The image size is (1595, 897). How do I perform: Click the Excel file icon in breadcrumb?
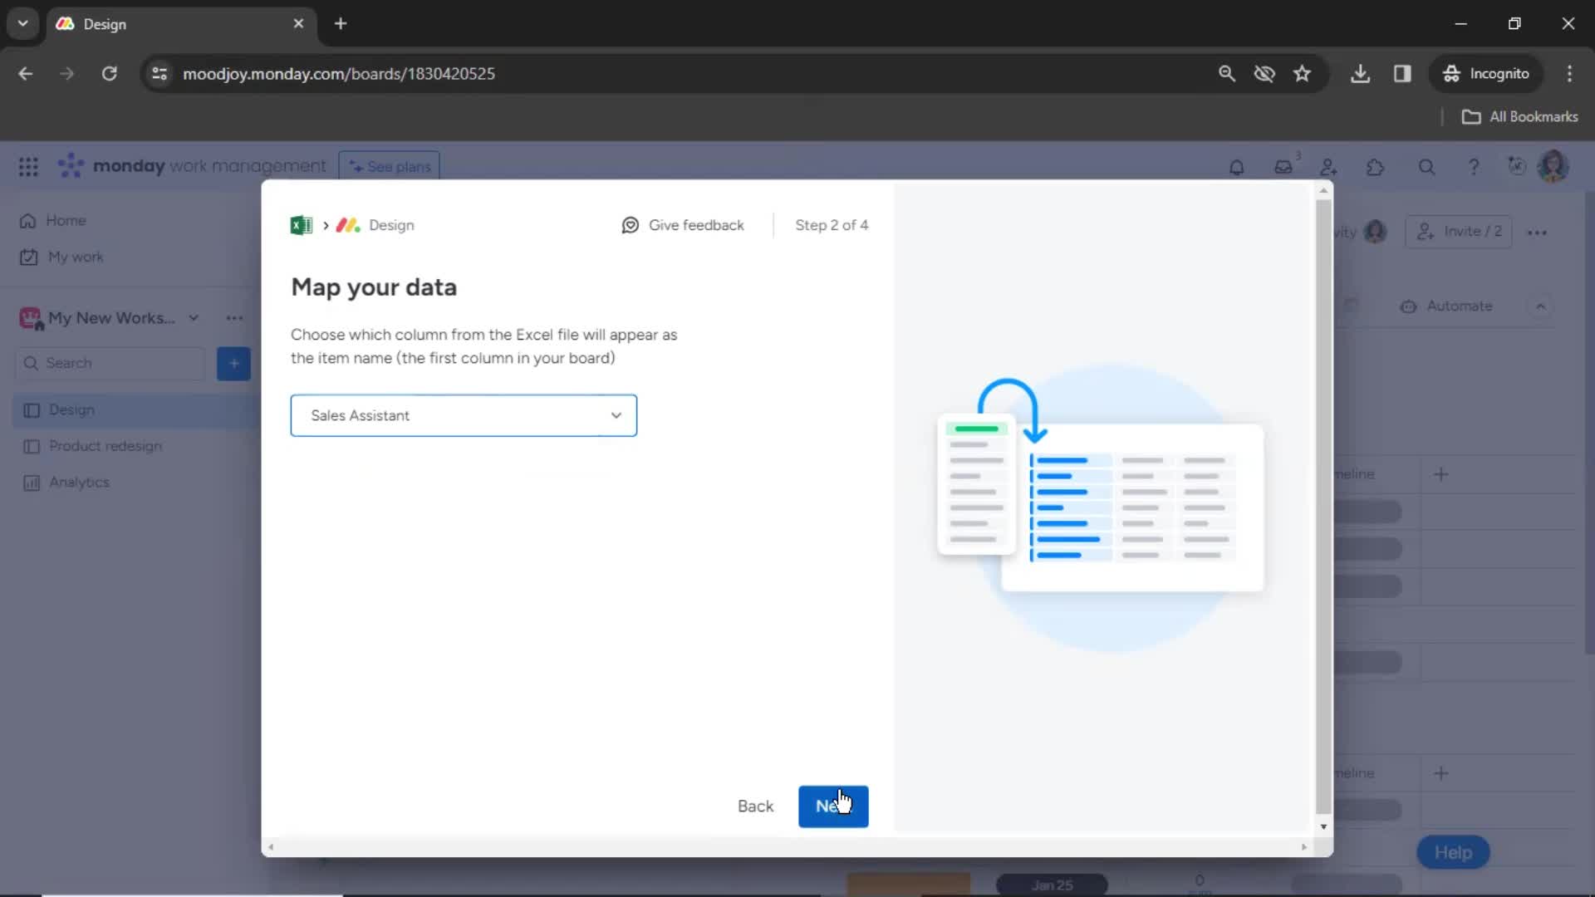(x=301, y=225)
